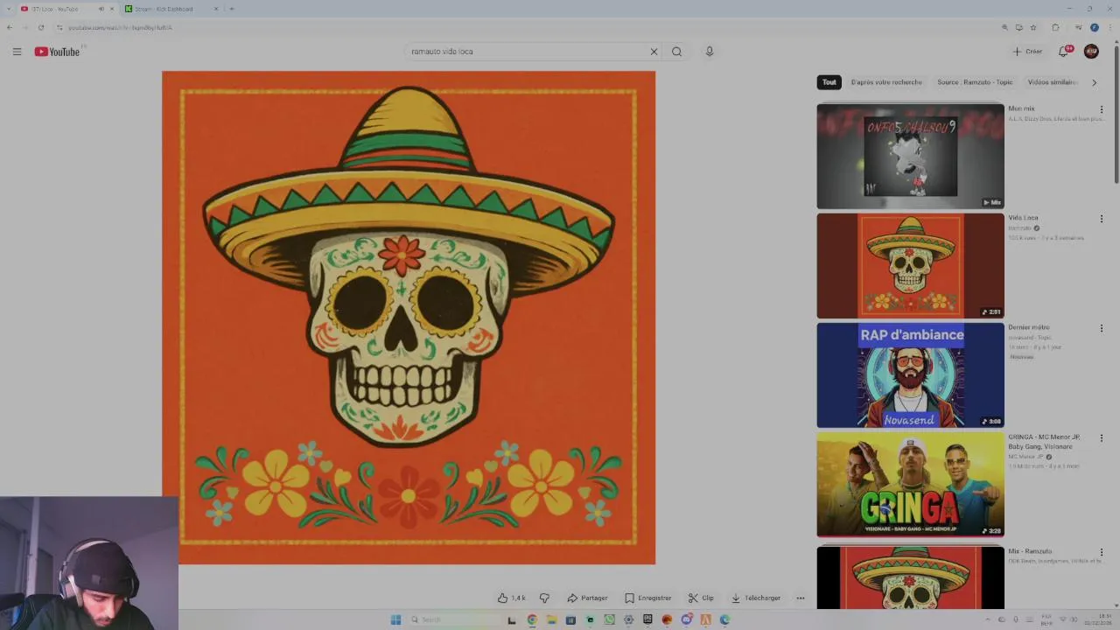Viewport: 1120px width, 630px height.
Task: Clear the search box with the X
Action: (x=654, y=52)
